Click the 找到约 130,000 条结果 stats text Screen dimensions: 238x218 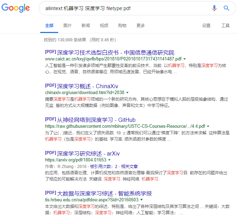pos(65,40)
